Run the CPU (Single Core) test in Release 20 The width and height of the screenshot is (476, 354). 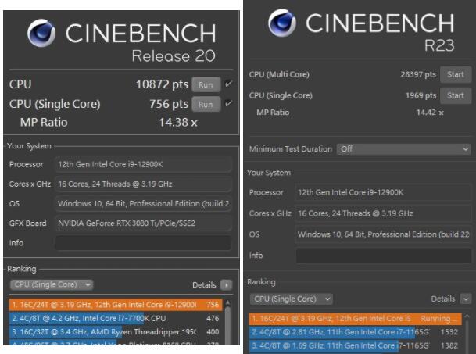pyautogui.click(x=205, y=104)
